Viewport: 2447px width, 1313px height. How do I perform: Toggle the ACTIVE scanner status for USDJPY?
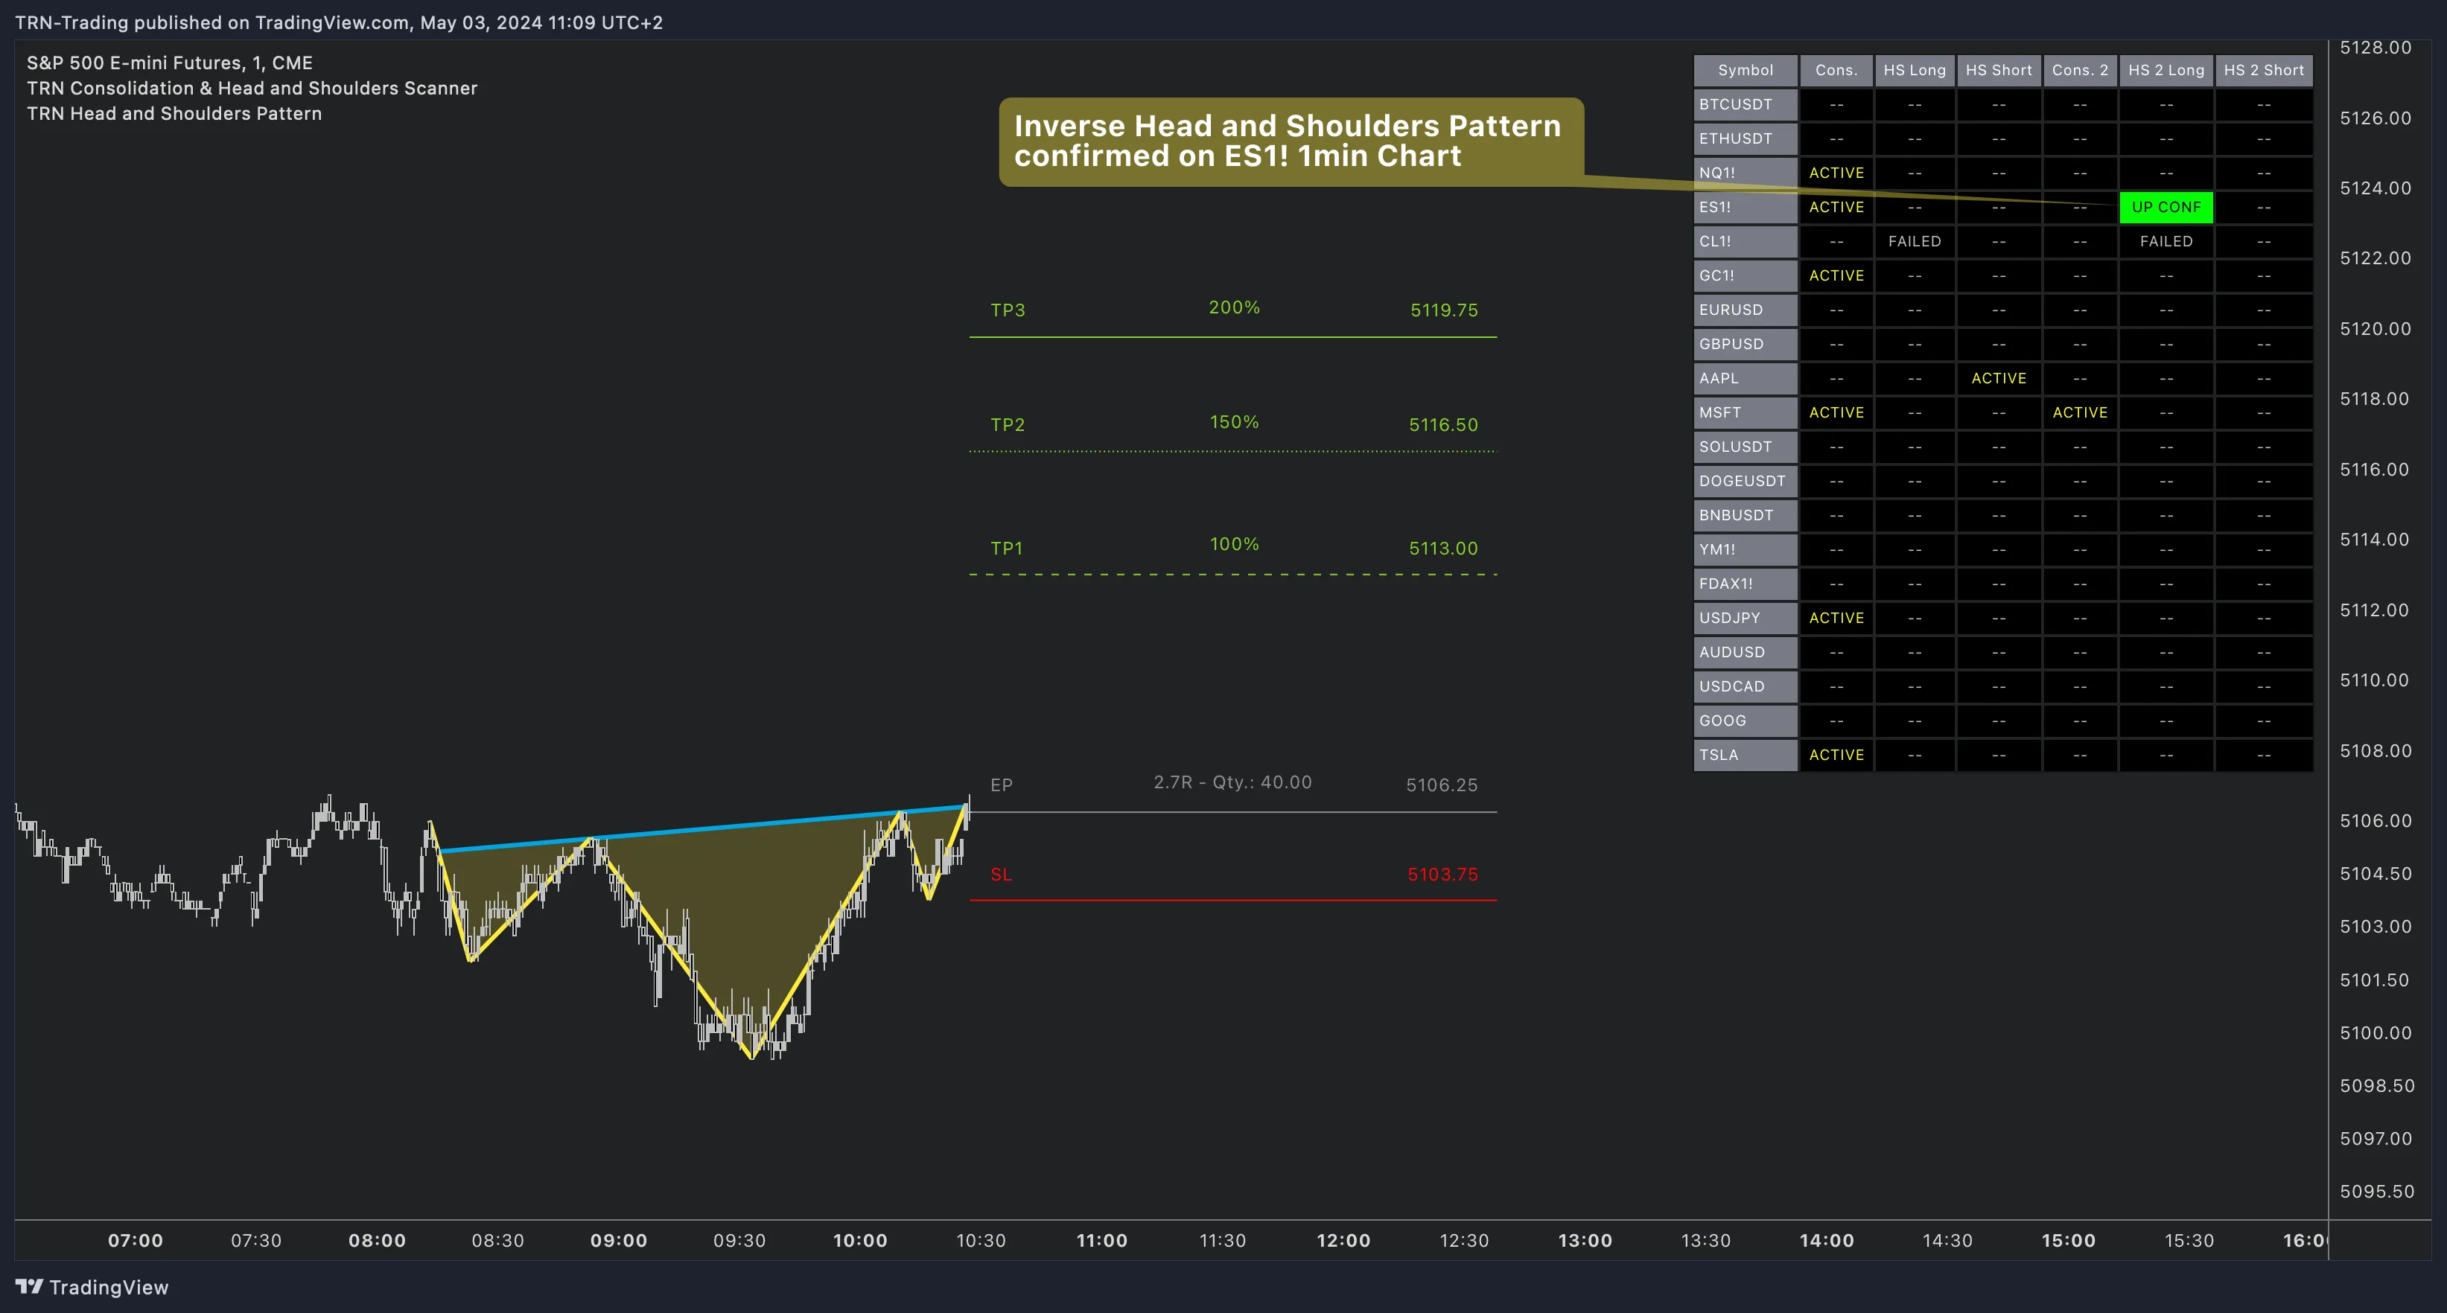click(1836, 618)
